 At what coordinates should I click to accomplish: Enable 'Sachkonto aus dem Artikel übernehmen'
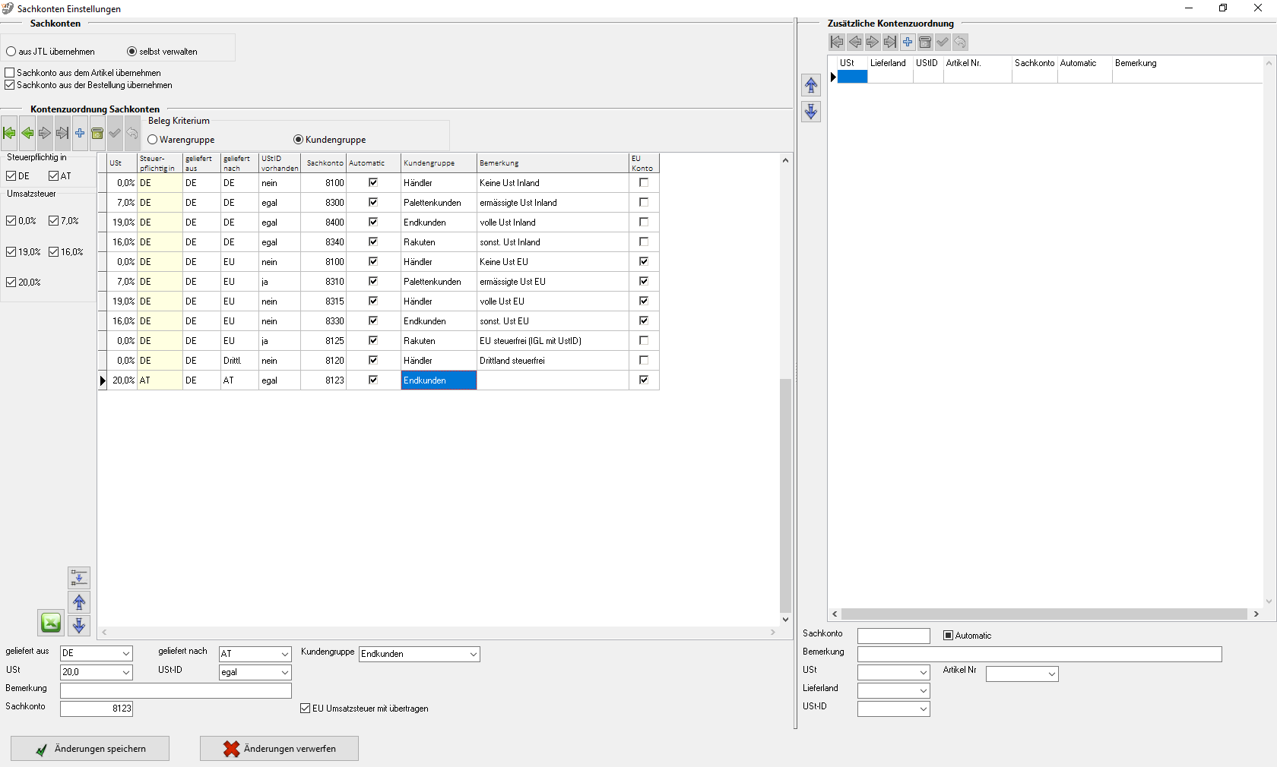10,73
